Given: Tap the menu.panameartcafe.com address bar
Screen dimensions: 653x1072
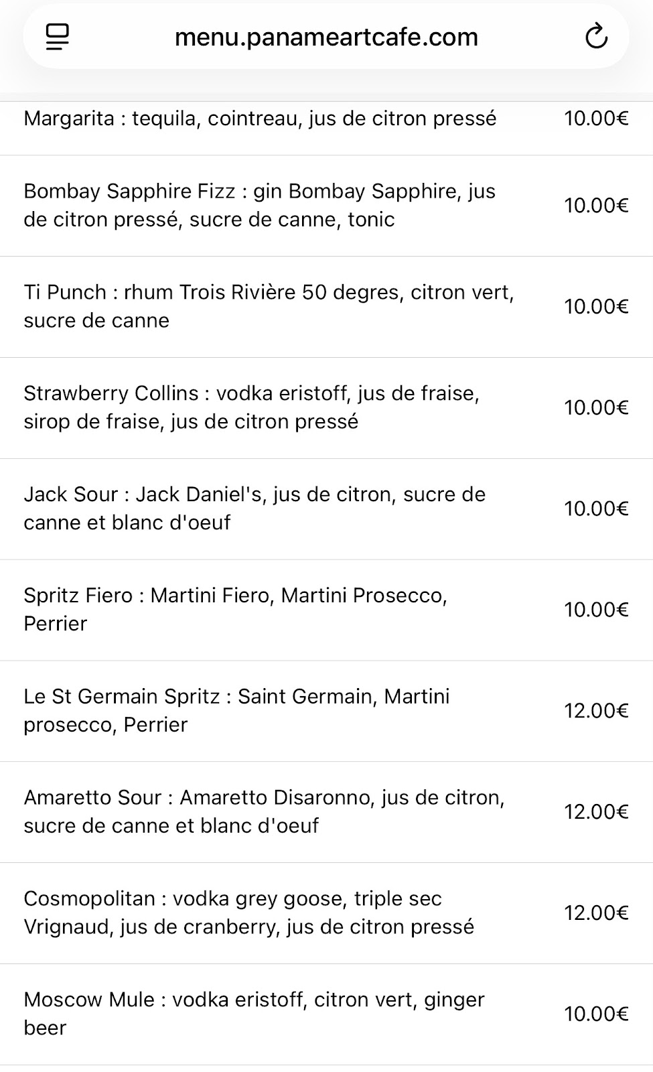Looking at the screenshot, I should (x=326, y=37).
